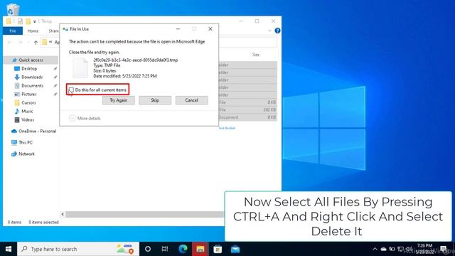This screenshot has width=455, height=256.
Task: Open Desktop folder in sidebar
Action: point(29,68)
